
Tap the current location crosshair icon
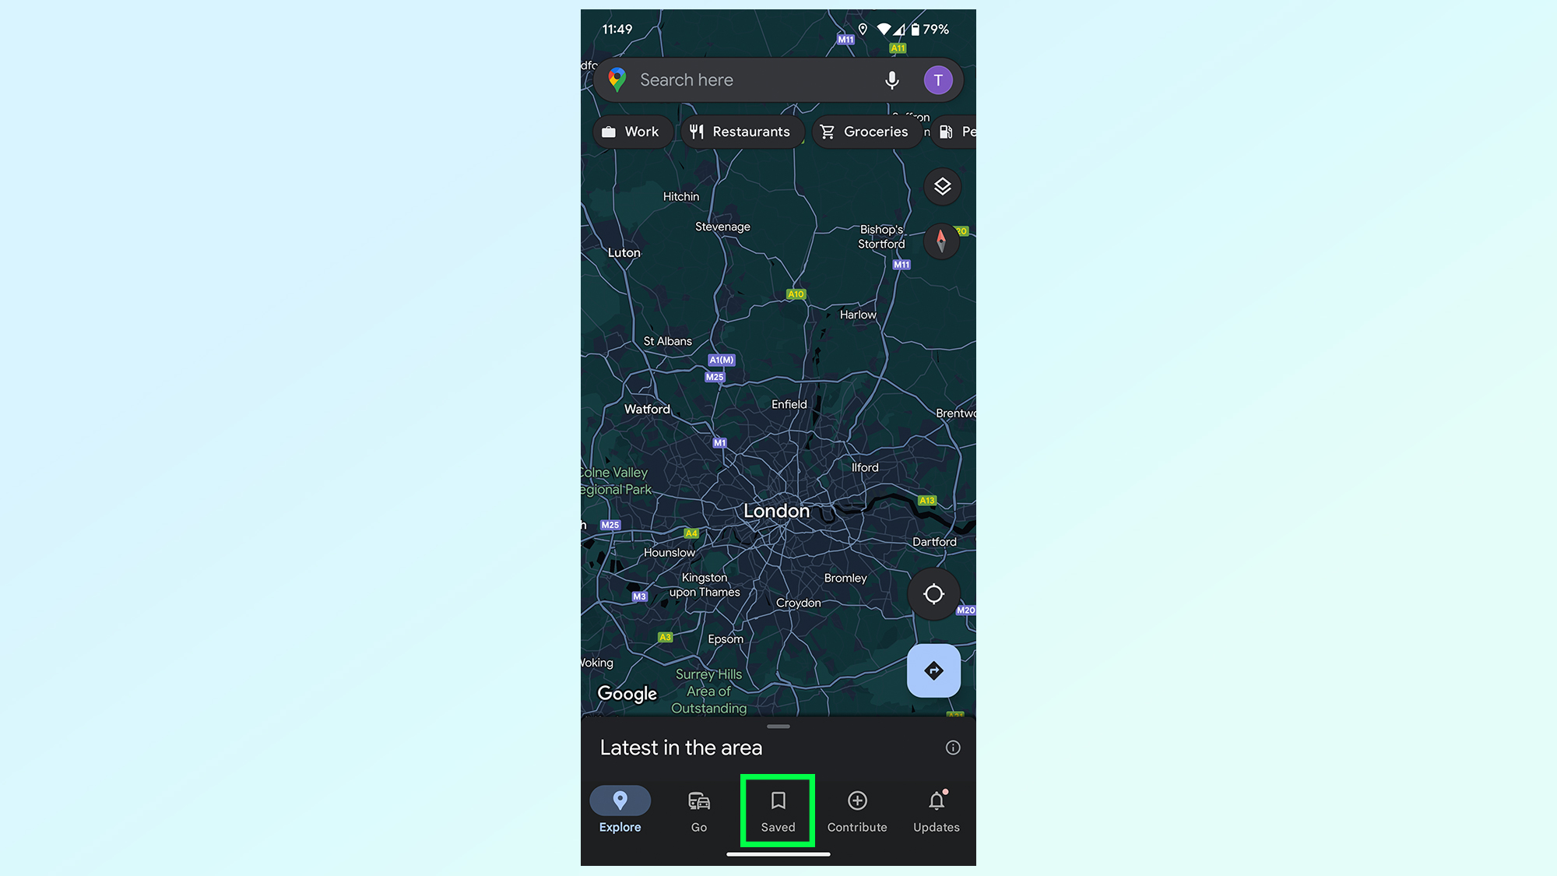933,593
